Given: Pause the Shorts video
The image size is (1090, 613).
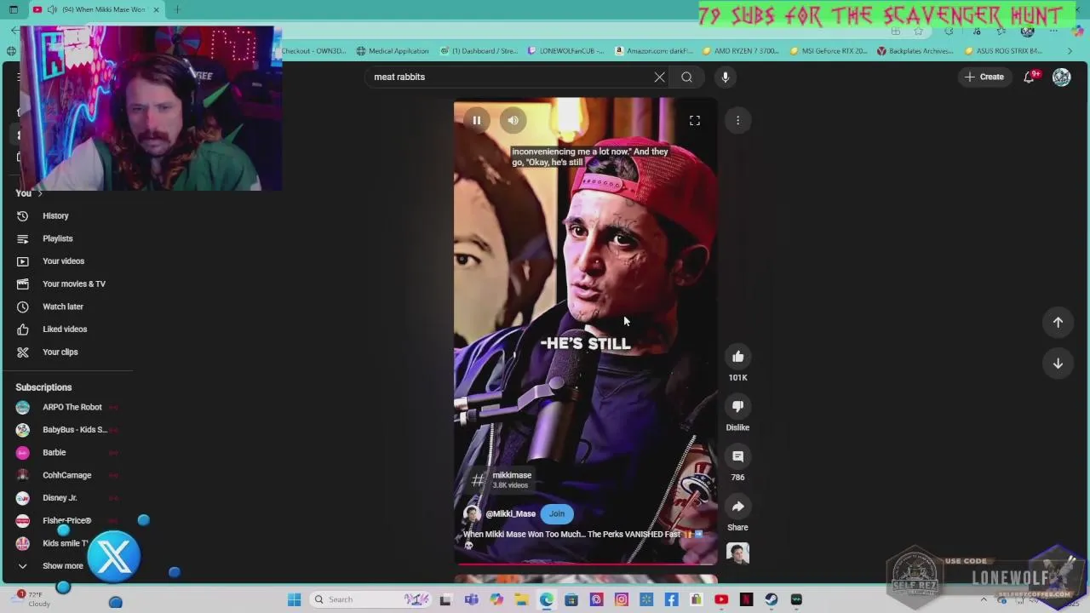Looking at the screenshot, I should pyautogui.click(x=477, y=120).
